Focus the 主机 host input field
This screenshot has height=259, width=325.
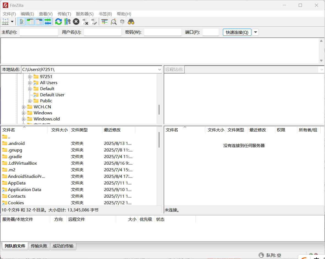click(x=39, y=32)
